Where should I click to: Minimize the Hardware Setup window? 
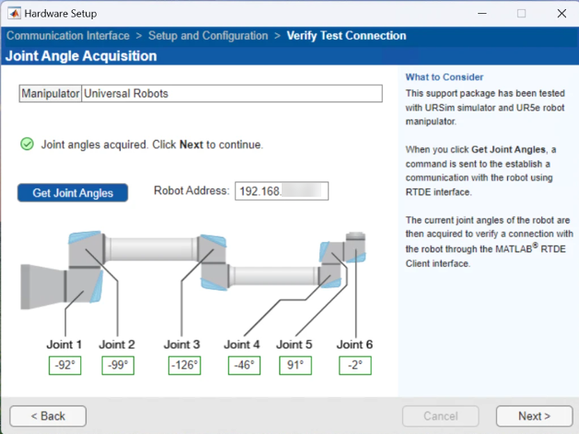pos(481,14)
